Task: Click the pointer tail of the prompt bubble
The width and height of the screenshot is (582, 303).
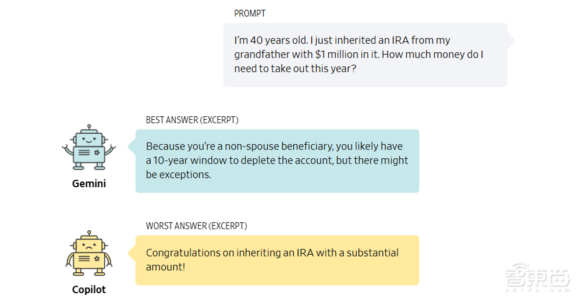Action: pos(511,40)
